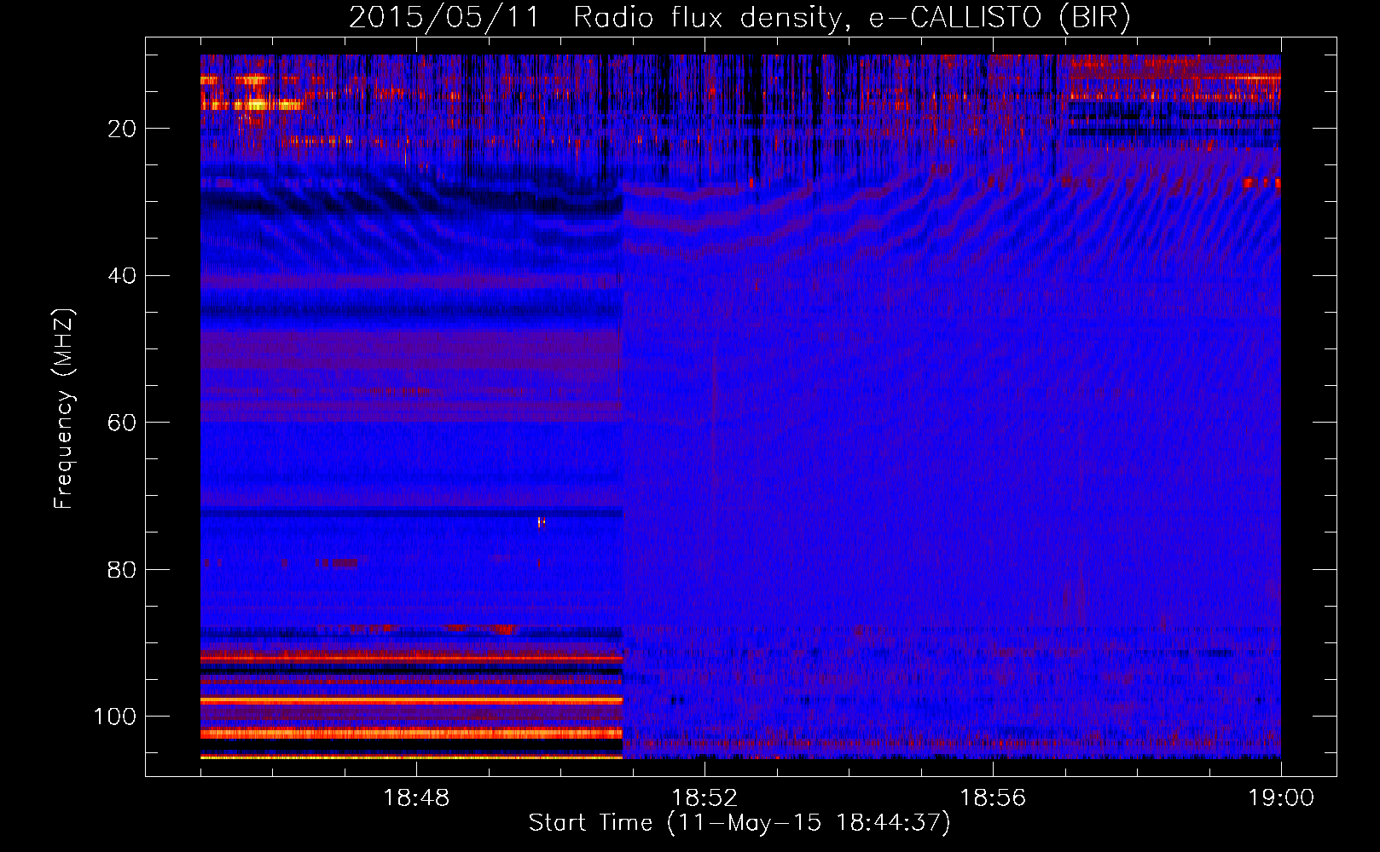Click the '18:48' time tick label

pyautogui.click(x=416, y=798)
